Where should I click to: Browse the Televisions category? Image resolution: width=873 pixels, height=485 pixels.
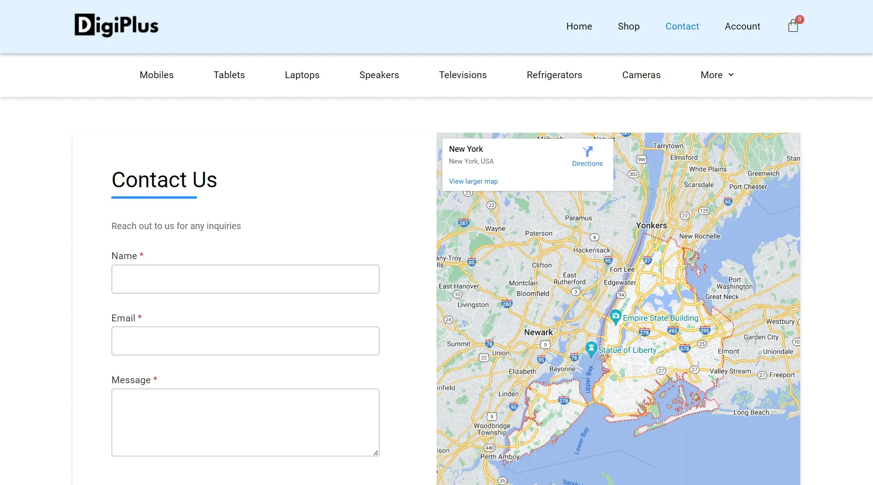[x=463, y=75]
